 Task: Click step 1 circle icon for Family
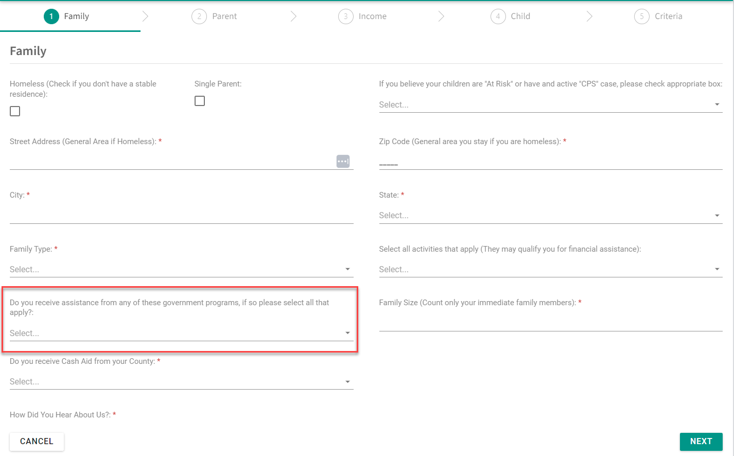[x=51, y=16]
